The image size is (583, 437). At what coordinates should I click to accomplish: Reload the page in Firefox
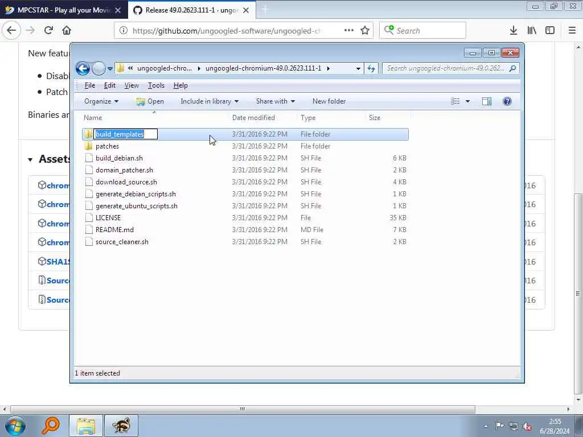(x=48, y=31)
